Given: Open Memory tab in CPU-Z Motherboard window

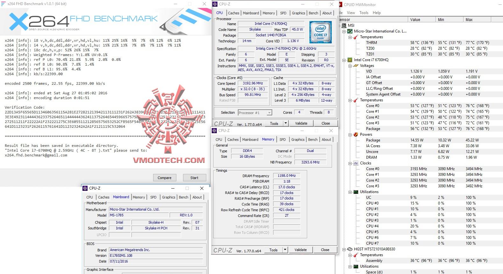Looking at the screenshot, I should (x=139, y=197).
